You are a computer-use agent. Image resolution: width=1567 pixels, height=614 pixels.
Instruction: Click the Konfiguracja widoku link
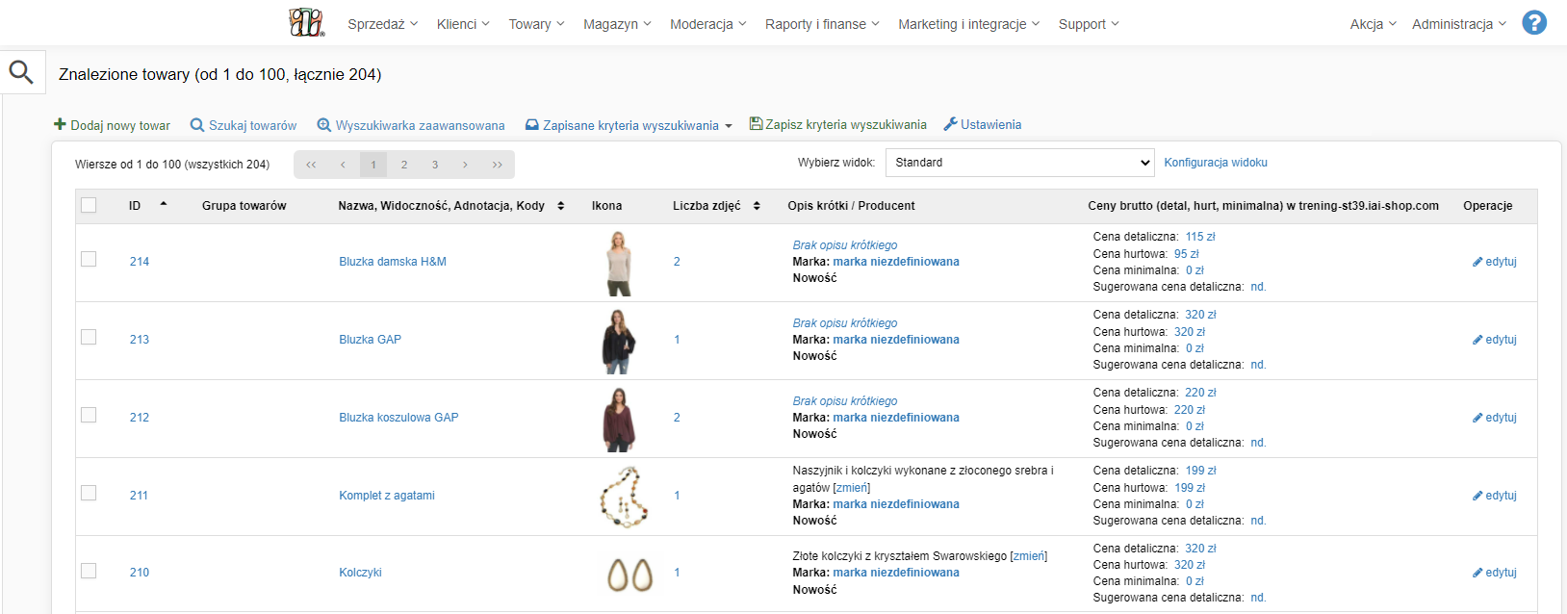point(1215,163)
